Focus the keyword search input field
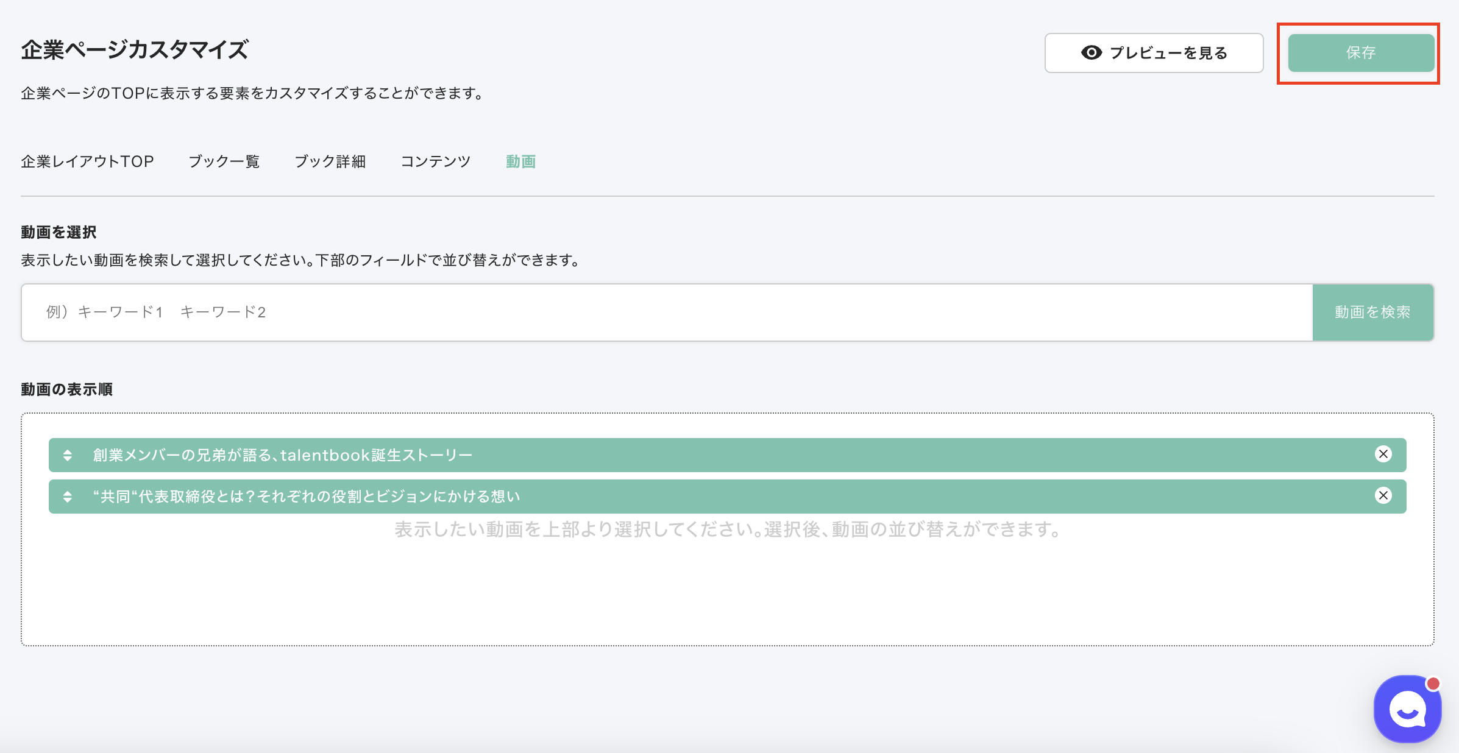The height and width of the screenshot is (753, 1459). click(667, 312)
